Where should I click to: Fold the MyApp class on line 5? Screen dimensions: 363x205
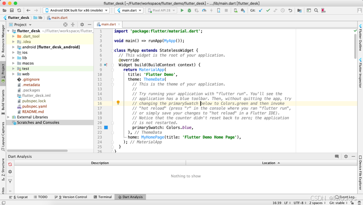[112, 51]
